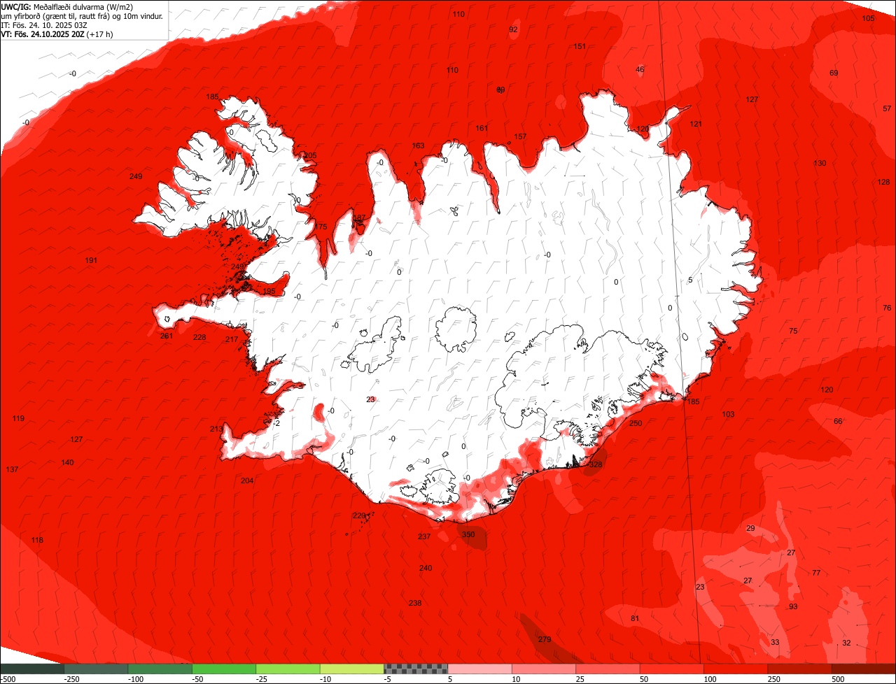Viewport: 896px width, 684px height.
Task: Click the 81 value in the south
Action: [635, 618]
